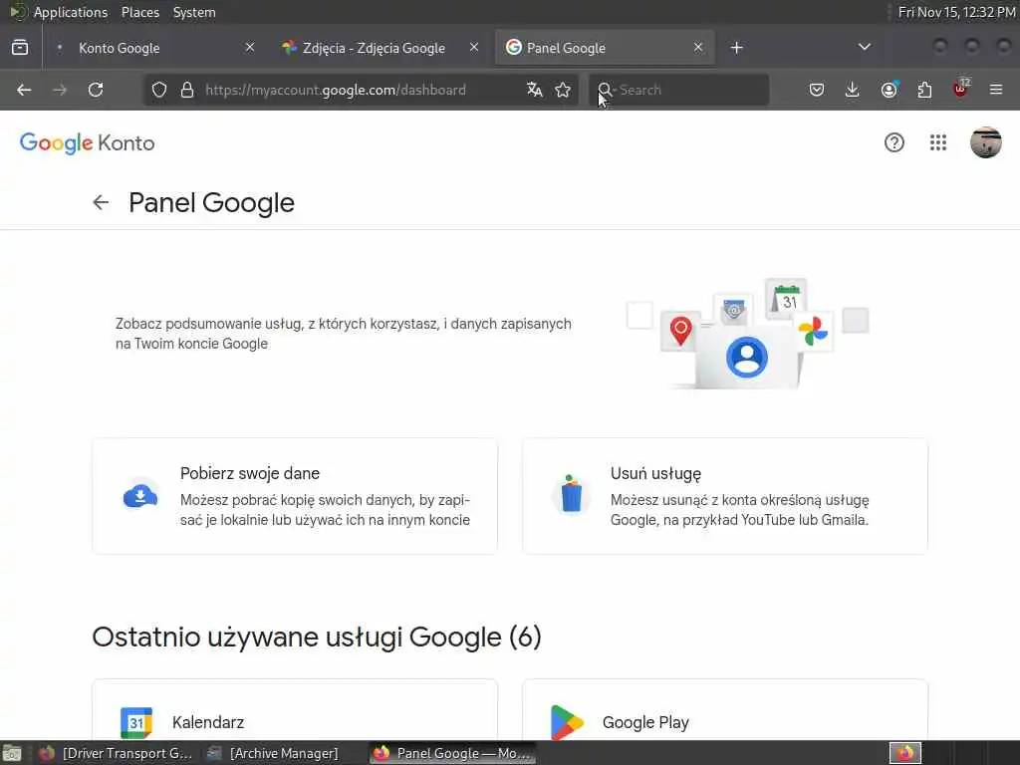Open the Places menu
The height and width of the screenshot is (765, 1020).
[x=139, y=12]
